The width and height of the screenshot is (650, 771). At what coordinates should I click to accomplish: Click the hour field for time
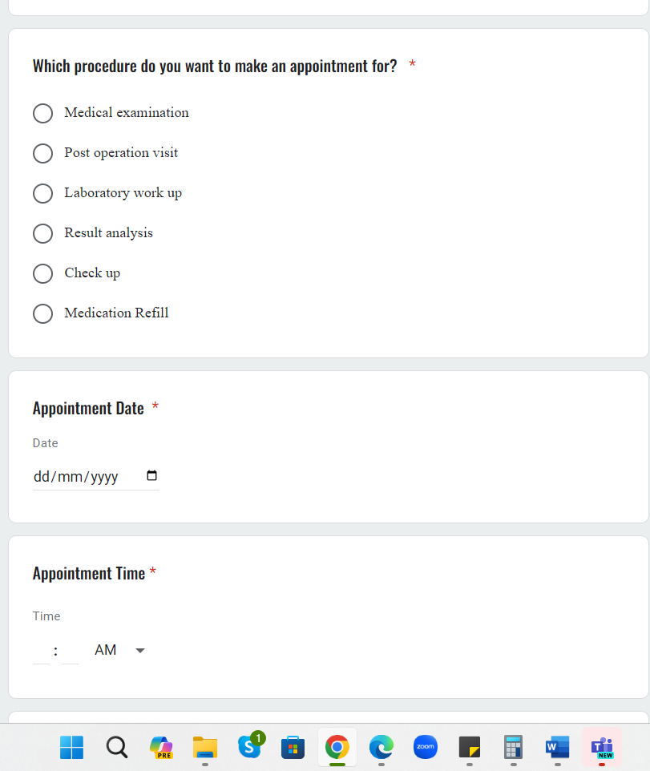tap(41, 651)
